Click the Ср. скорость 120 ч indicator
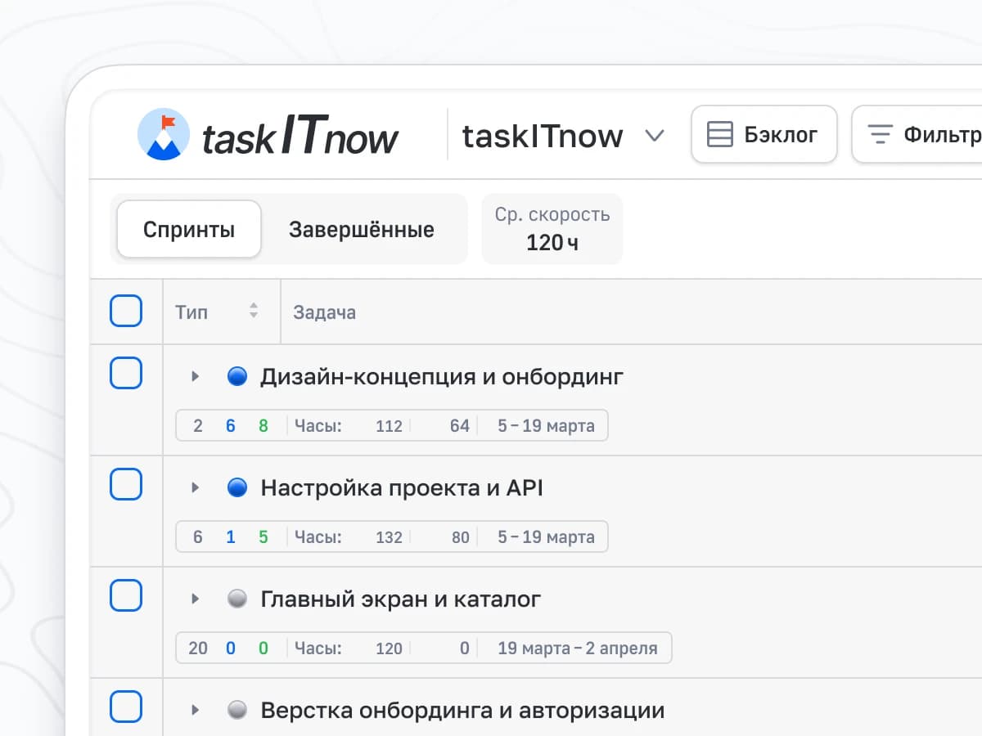The image size is (982, 736). pos(552,229)
